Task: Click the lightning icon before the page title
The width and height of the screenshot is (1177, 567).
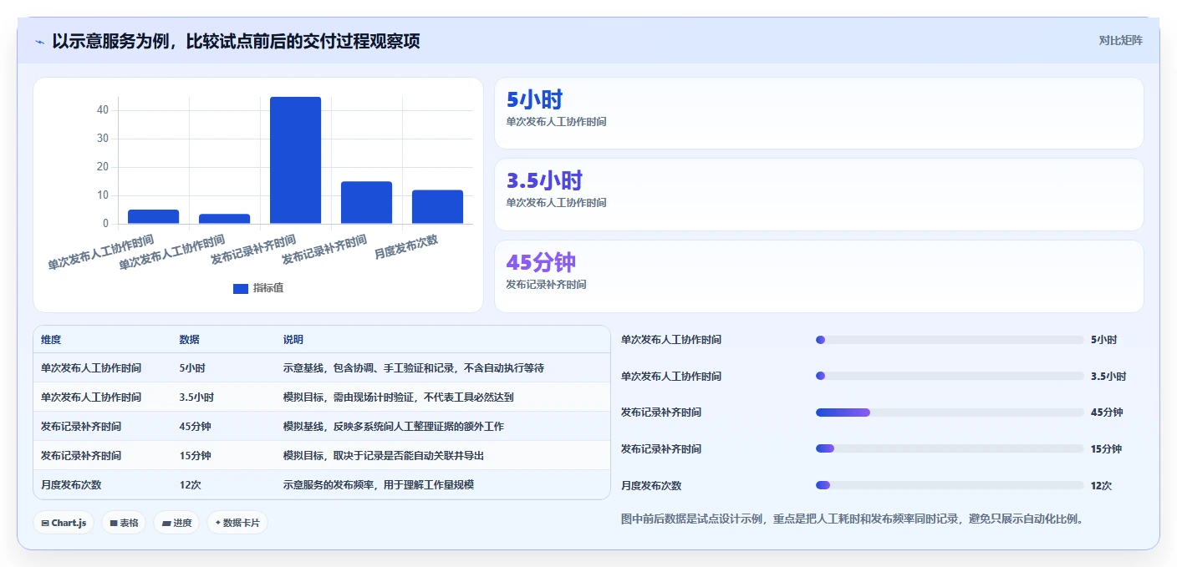Action: [40, 42]
